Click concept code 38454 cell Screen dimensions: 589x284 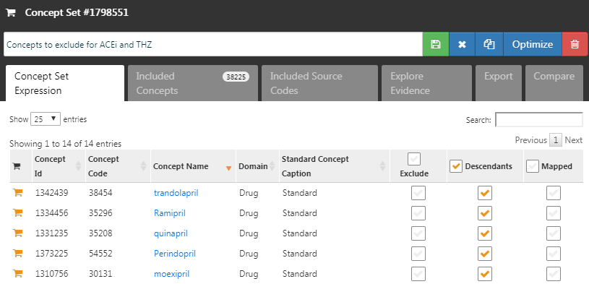point(100,193)
